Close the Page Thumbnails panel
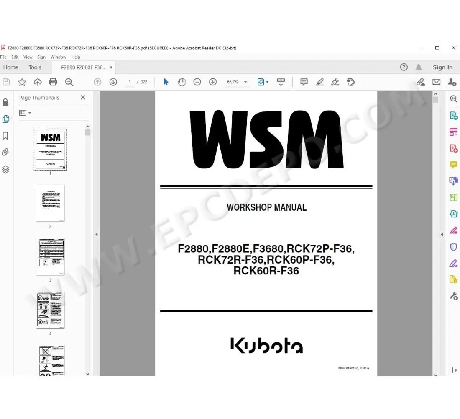Image resolution: width=460 pixels, height=419 pixels. coord(83,97)
